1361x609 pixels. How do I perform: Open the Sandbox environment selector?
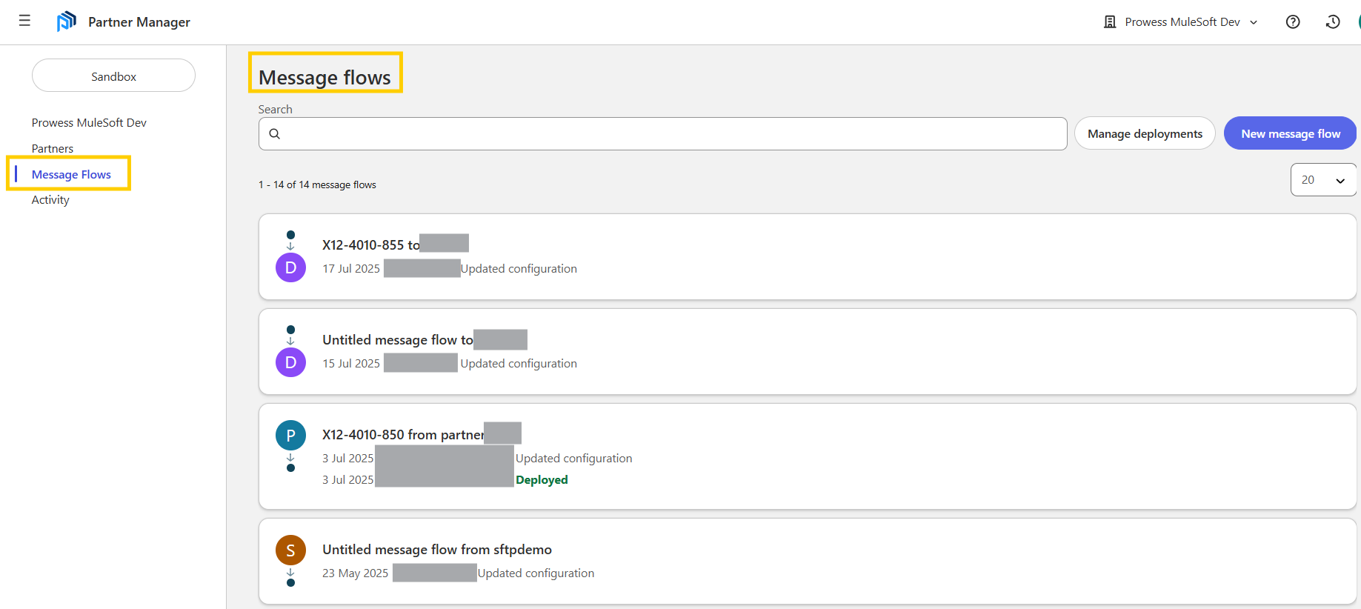click(113, 76)
